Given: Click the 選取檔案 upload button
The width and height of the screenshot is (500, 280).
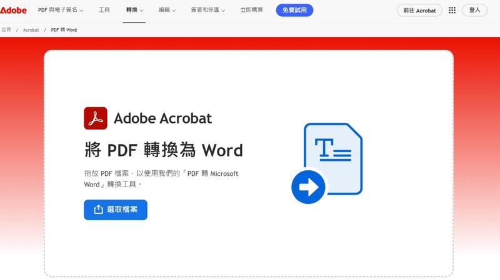Looking at the screenshot, I should click(116, 210).
